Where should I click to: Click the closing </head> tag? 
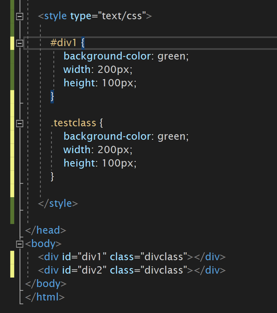(x=45, y=230)
